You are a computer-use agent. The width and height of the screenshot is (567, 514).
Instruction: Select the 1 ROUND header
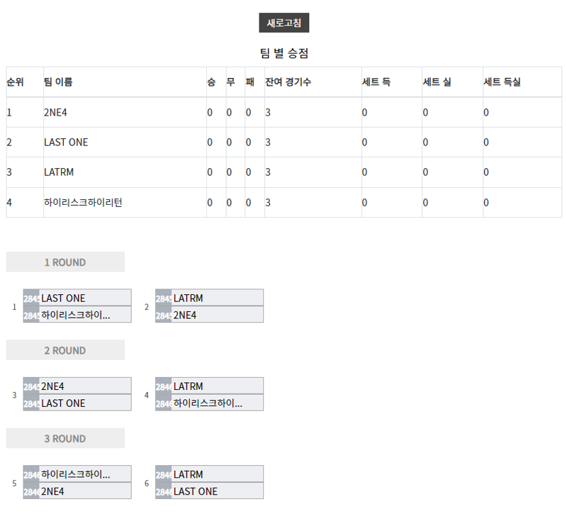65,262
